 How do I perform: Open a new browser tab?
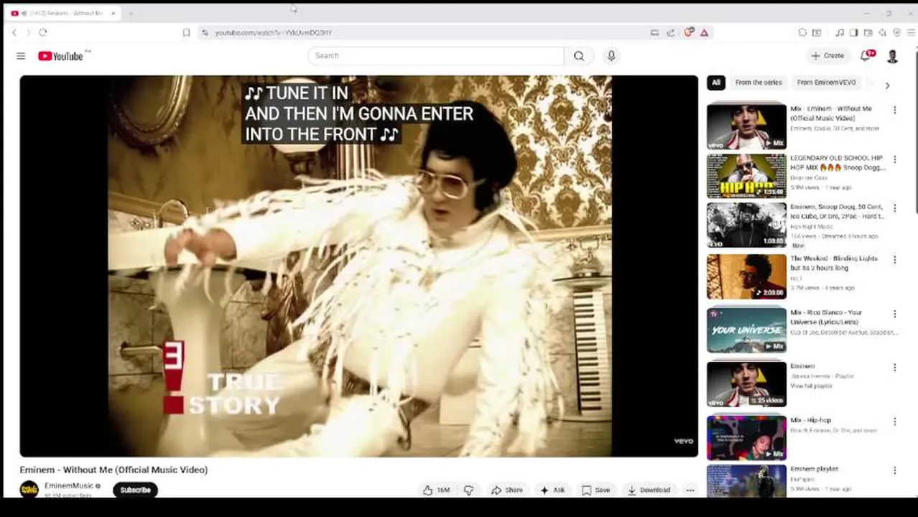click(131, 13)
